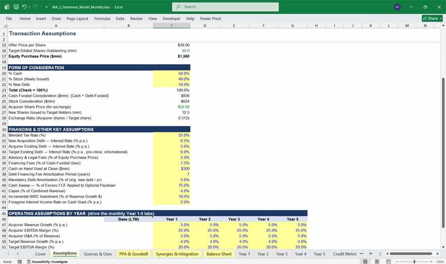The width and height of the screenshot is (446, 264).
Task: Switch to the Sources & Uses sheet tab
Action: [x=98, y=254]
